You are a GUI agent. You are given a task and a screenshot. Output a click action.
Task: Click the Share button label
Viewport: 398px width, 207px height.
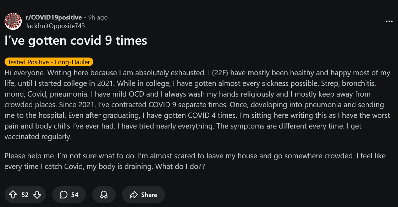point(149,195)
